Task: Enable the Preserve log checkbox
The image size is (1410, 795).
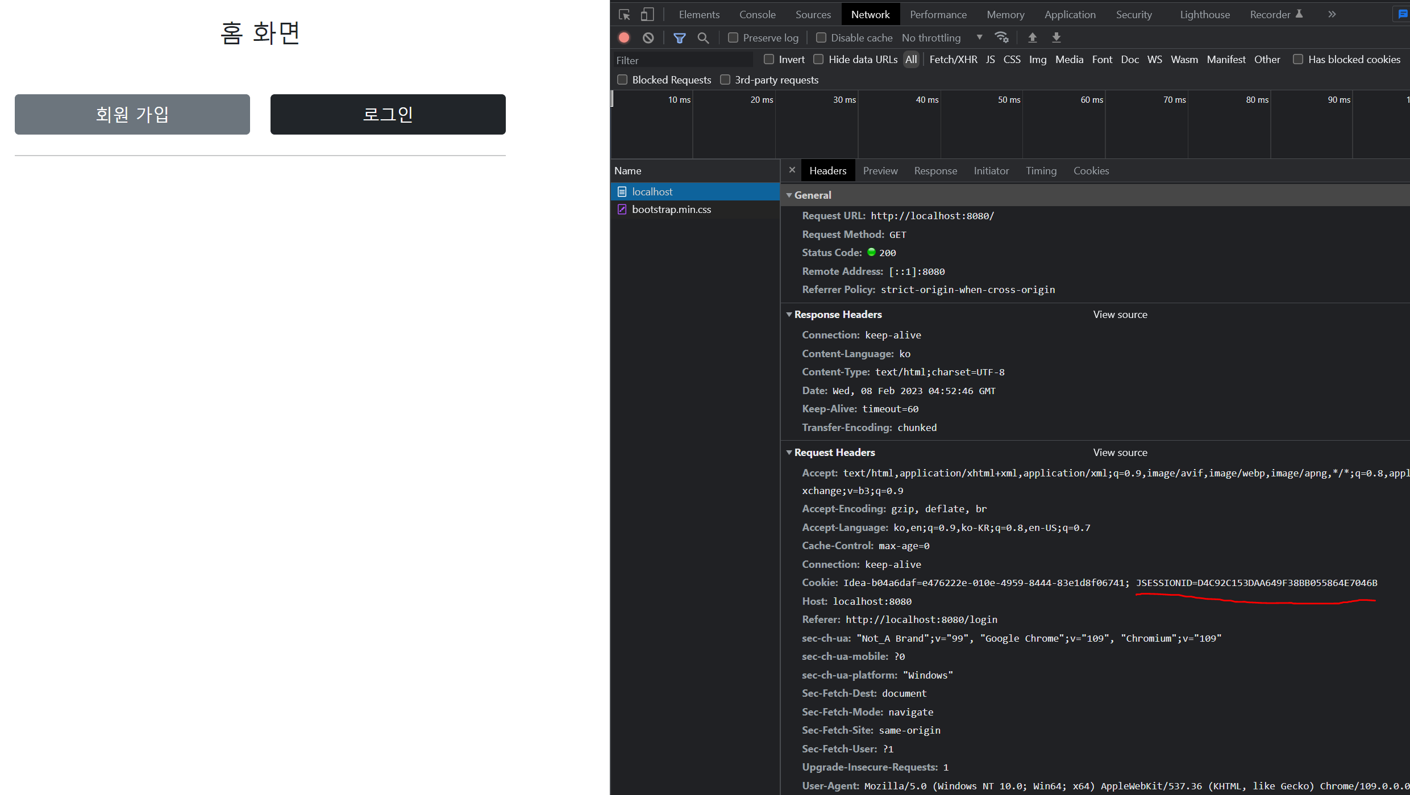Action: click(733, 37)
